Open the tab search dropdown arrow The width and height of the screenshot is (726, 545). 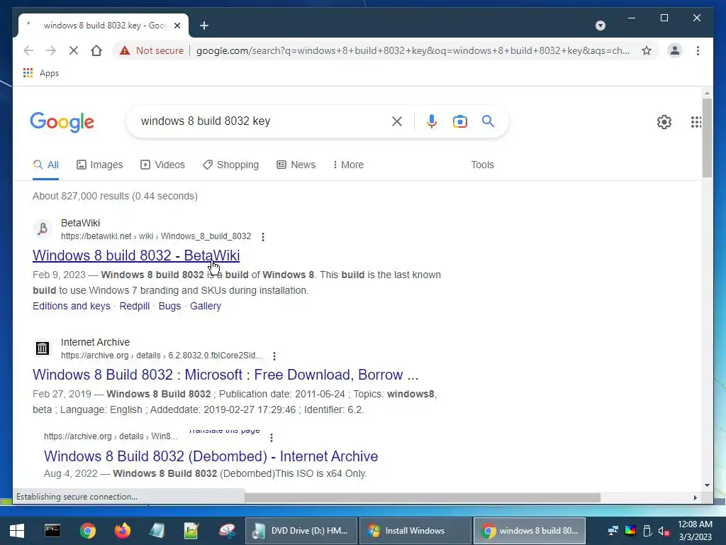tap(600, 26)
